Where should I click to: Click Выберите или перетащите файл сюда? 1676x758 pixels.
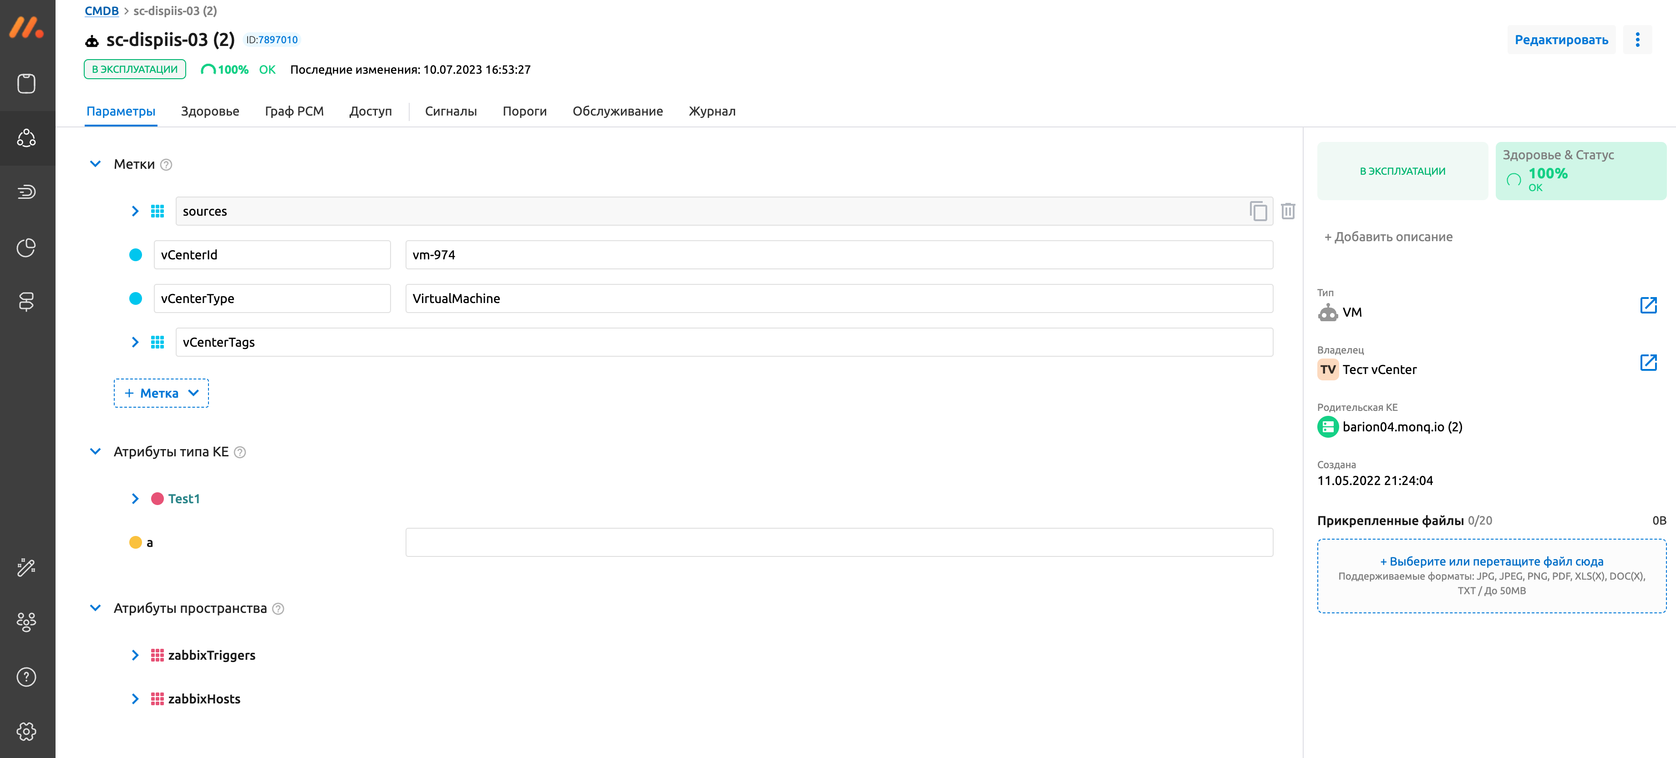[x=1491, y=561]
